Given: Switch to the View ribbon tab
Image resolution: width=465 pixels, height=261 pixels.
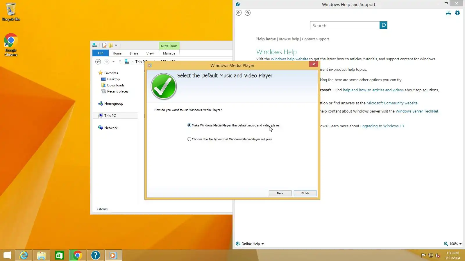Looking at the screenshot, I should pyautogui.click(x=150, y=53).
